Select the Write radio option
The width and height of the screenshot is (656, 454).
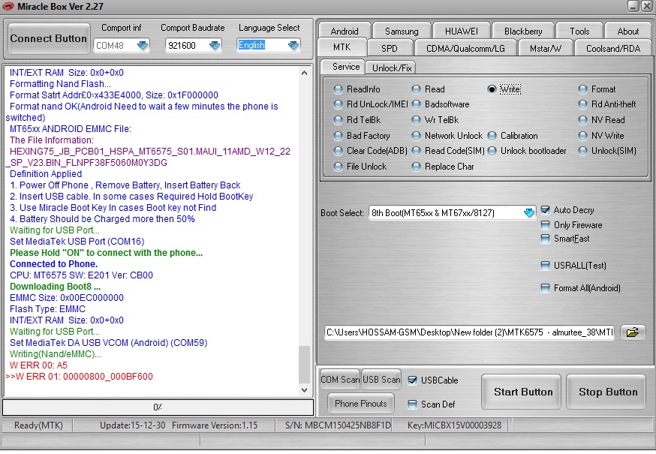[x=492, y=89]
